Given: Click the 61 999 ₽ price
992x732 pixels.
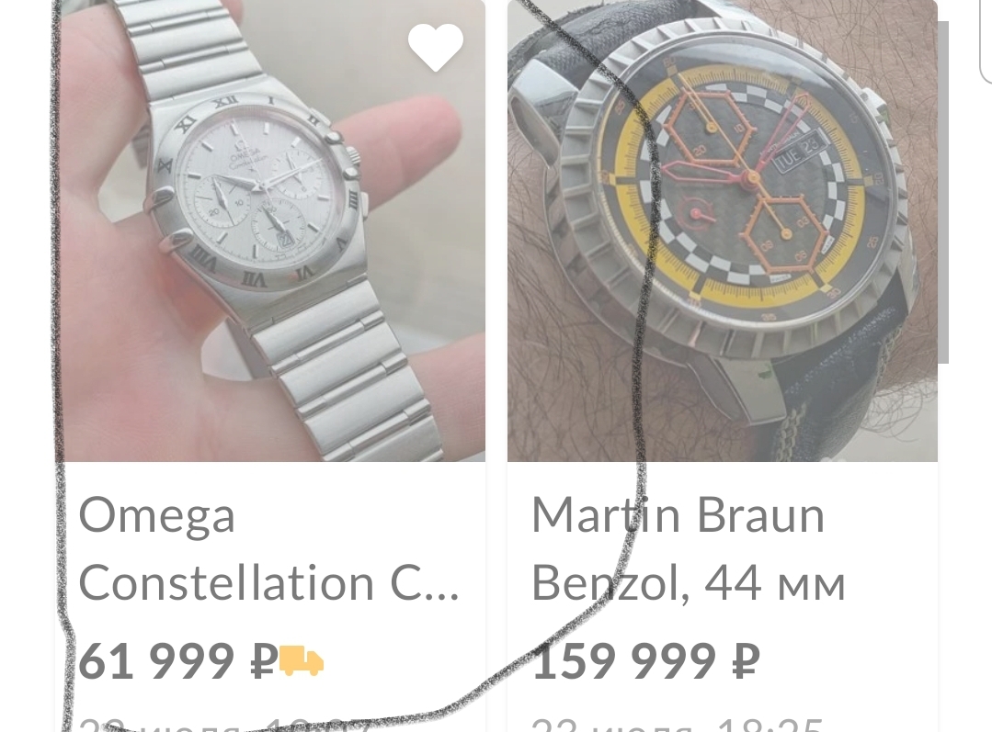Looking at the screenshot, I should (177, 661).
